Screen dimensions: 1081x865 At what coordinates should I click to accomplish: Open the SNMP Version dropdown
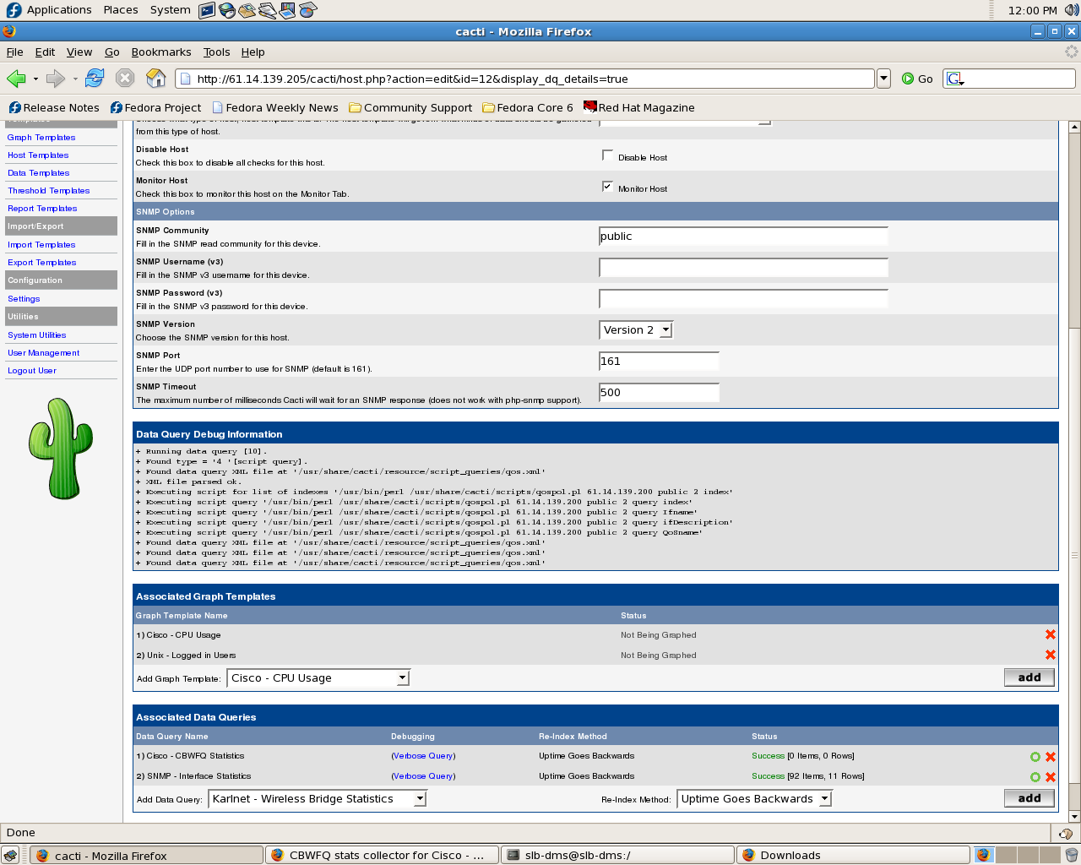point(636,330)
